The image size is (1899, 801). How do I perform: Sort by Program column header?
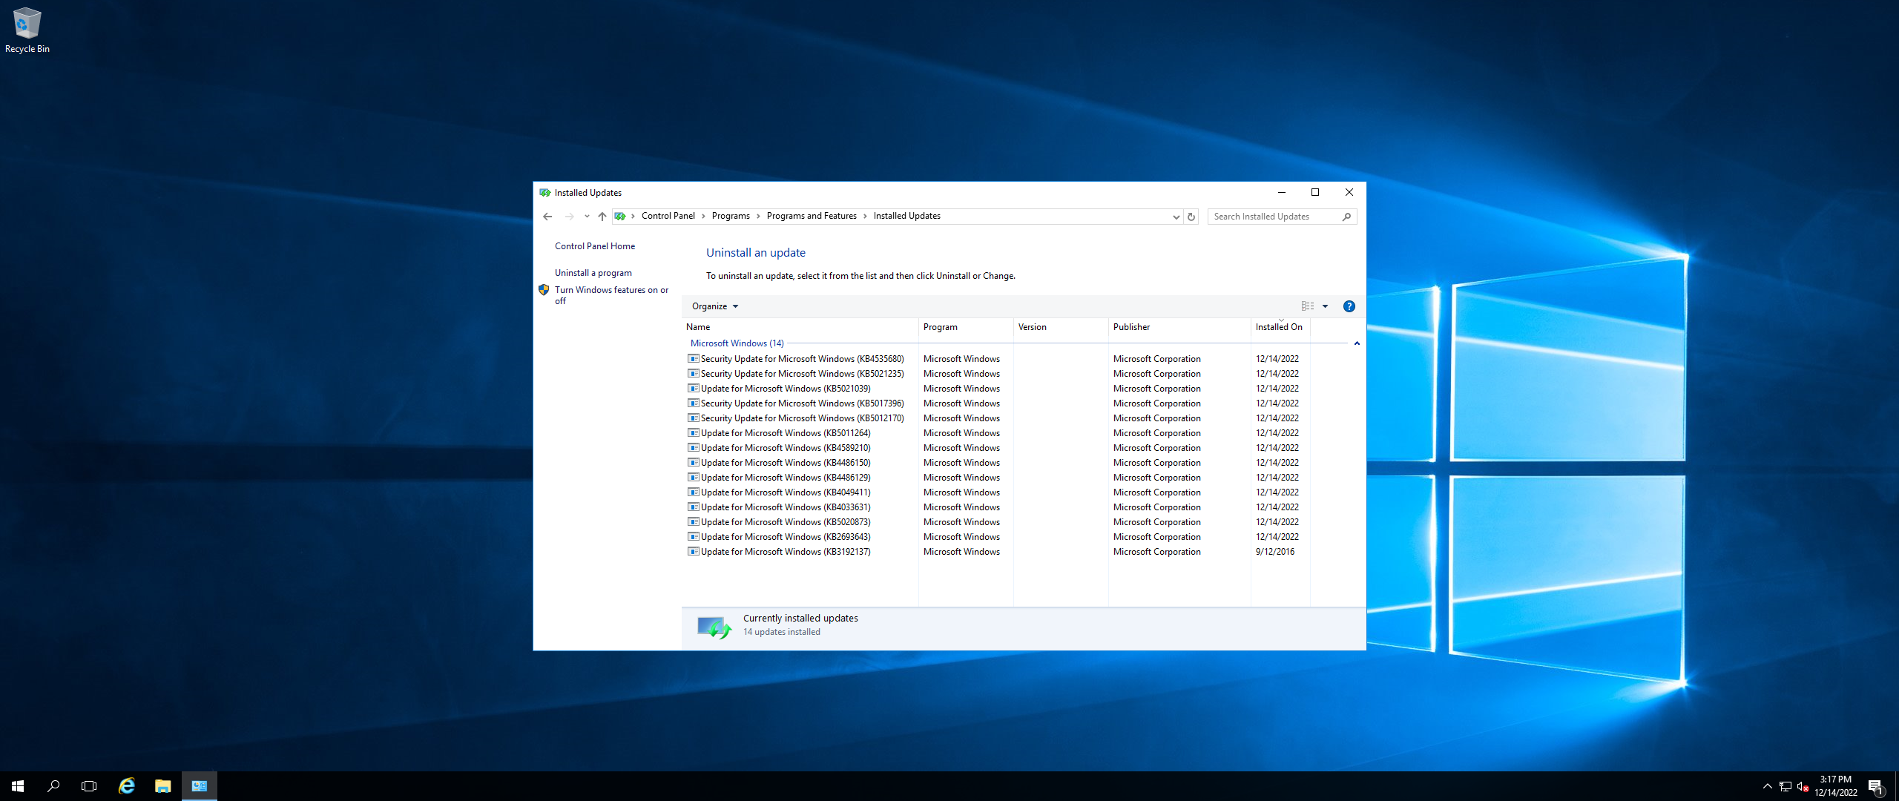click(x=966, y=327)
